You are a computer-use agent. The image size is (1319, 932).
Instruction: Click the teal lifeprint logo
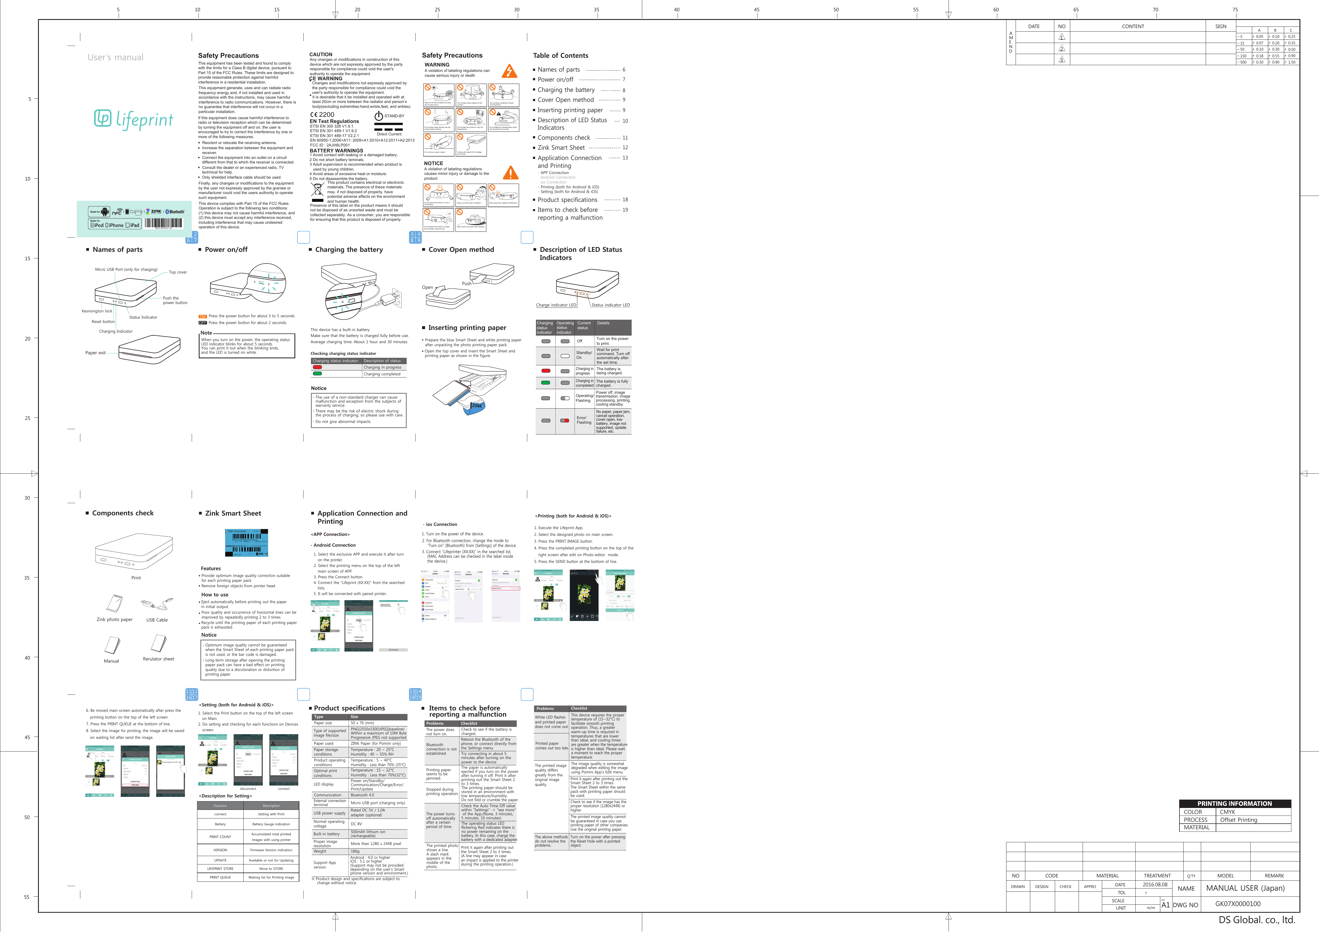click(133, 119)
